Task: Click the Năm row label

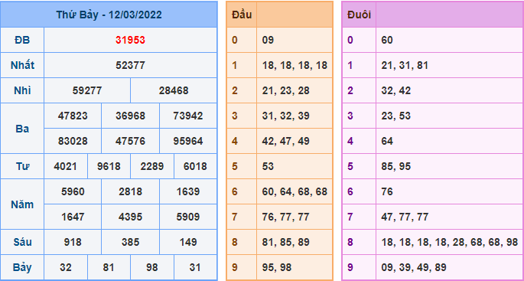Action: click(x=22, y=204)
